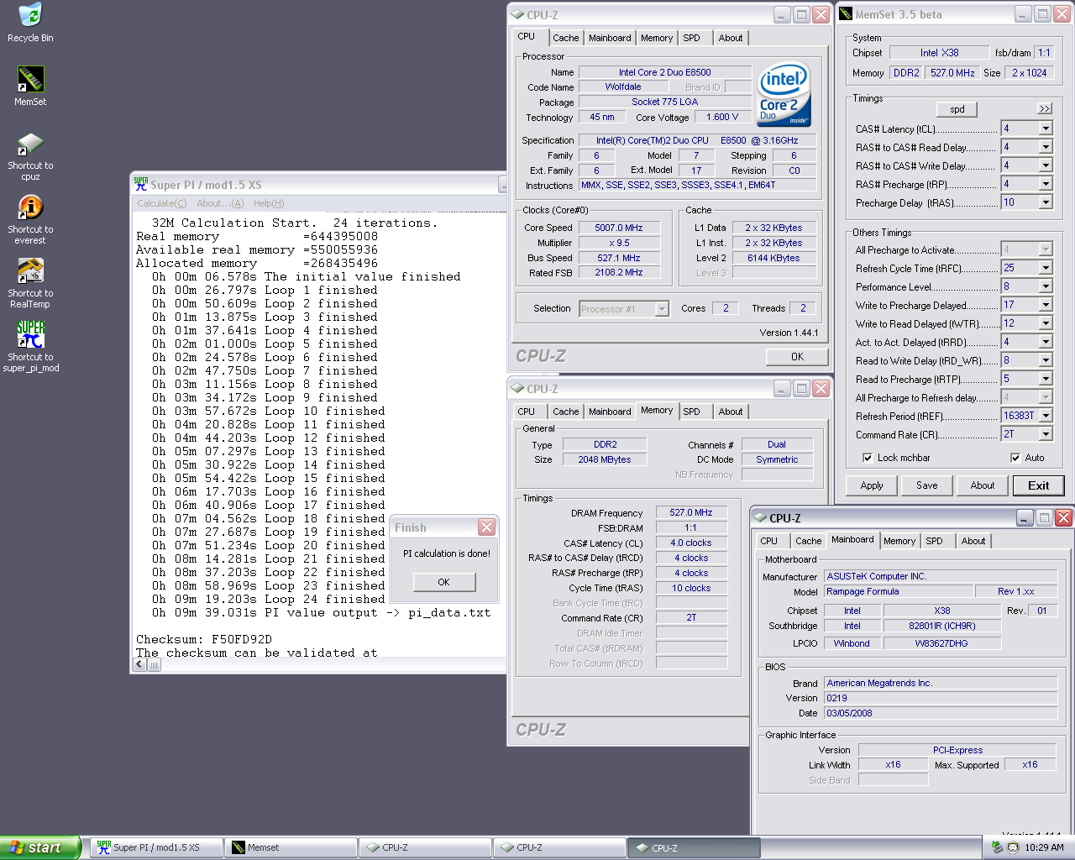This screenshot has width=1075, height=860.
Task: Switch to Cache tab in top CPU-Z
Action: [x=565, y=38]
